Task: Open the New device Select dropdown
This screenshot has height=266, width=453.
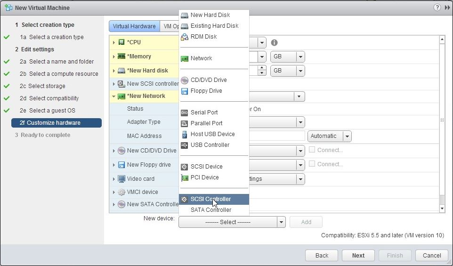Action: click(232, 222)
